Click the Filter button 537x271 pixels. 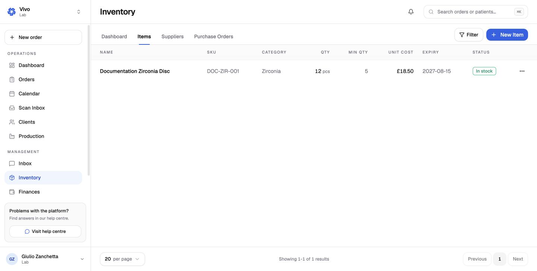click(469, 35)
